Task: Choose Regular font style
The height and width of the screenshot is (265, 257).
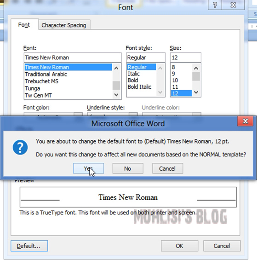Action: coord(142,67)
